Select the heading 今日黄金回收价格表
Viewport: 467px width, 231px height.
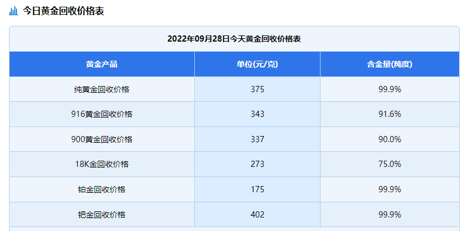click(x=64, y=11)
